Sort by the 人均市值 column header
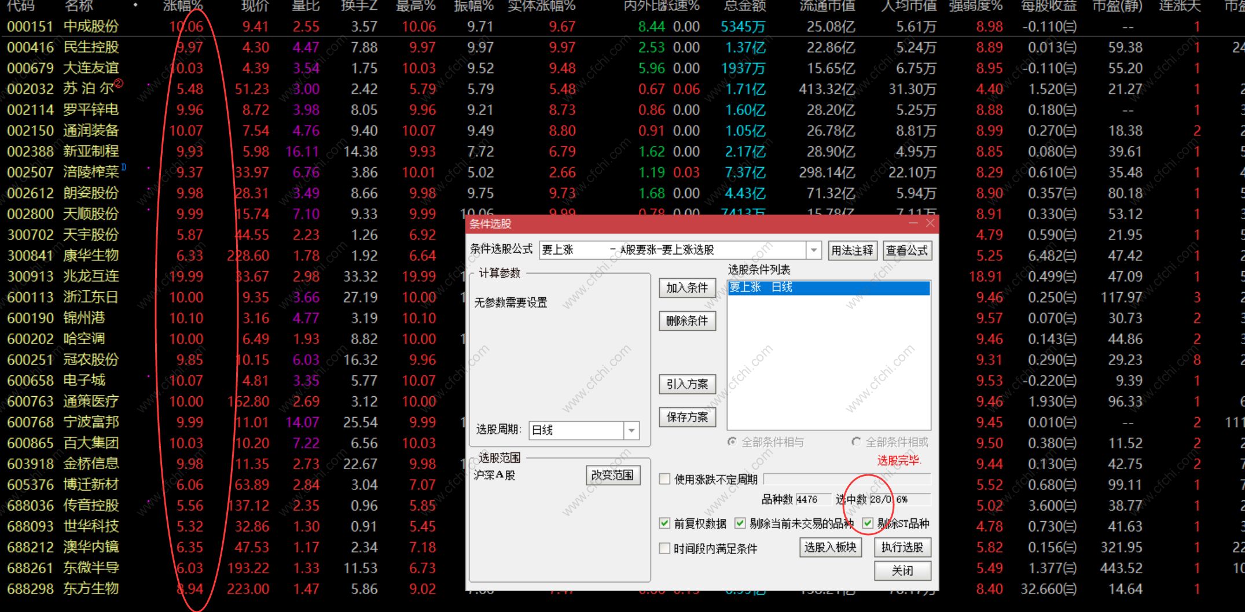Screen dimensions: 1245x612 click(x=909, y=6)
